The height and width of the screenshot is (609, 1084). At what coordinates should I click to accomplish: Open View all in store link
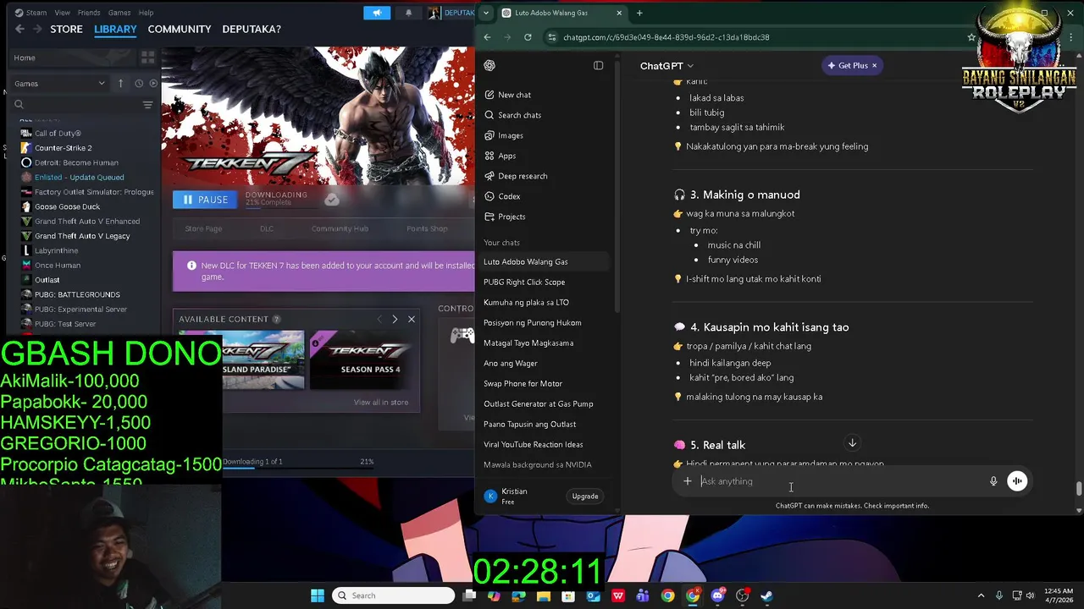381,403
